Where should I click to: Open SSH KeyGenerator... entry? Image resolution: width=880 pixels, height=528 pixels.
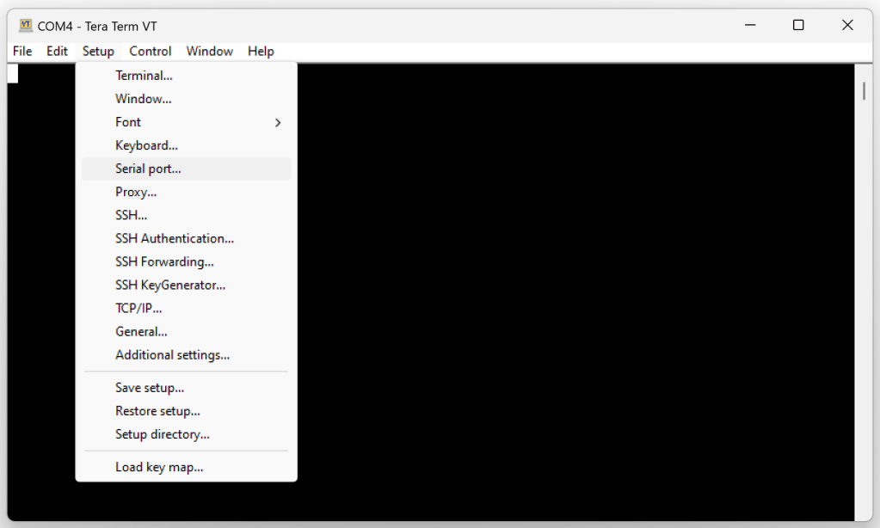point(170,285)
